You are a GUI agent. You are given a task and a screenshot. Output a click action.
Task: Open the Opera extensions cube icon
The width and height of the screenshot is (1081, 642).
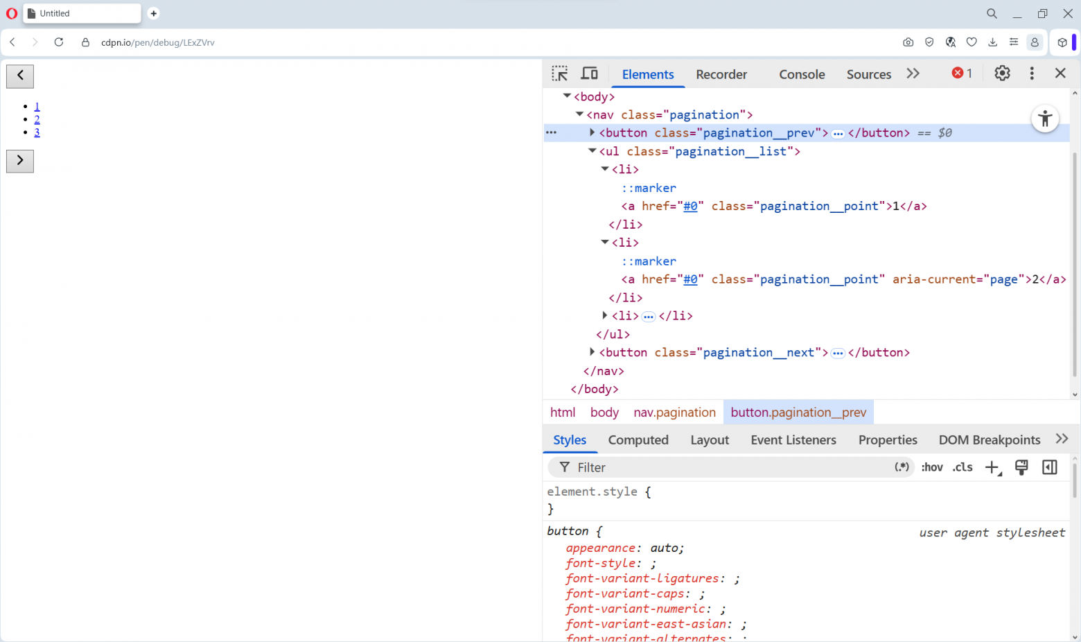click(x=1062, y=42)
